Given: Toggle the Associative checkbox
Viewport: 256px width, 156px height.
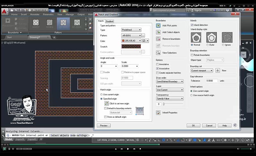Looking at the screenshot, I should 157,69.
